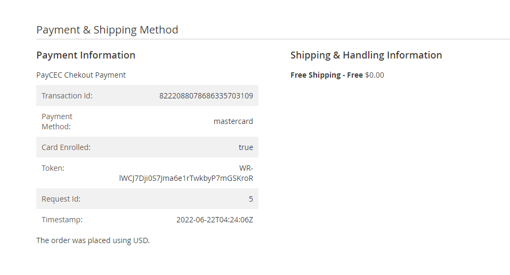Click the Token label

pyautogui.click(x=53, y=168)
